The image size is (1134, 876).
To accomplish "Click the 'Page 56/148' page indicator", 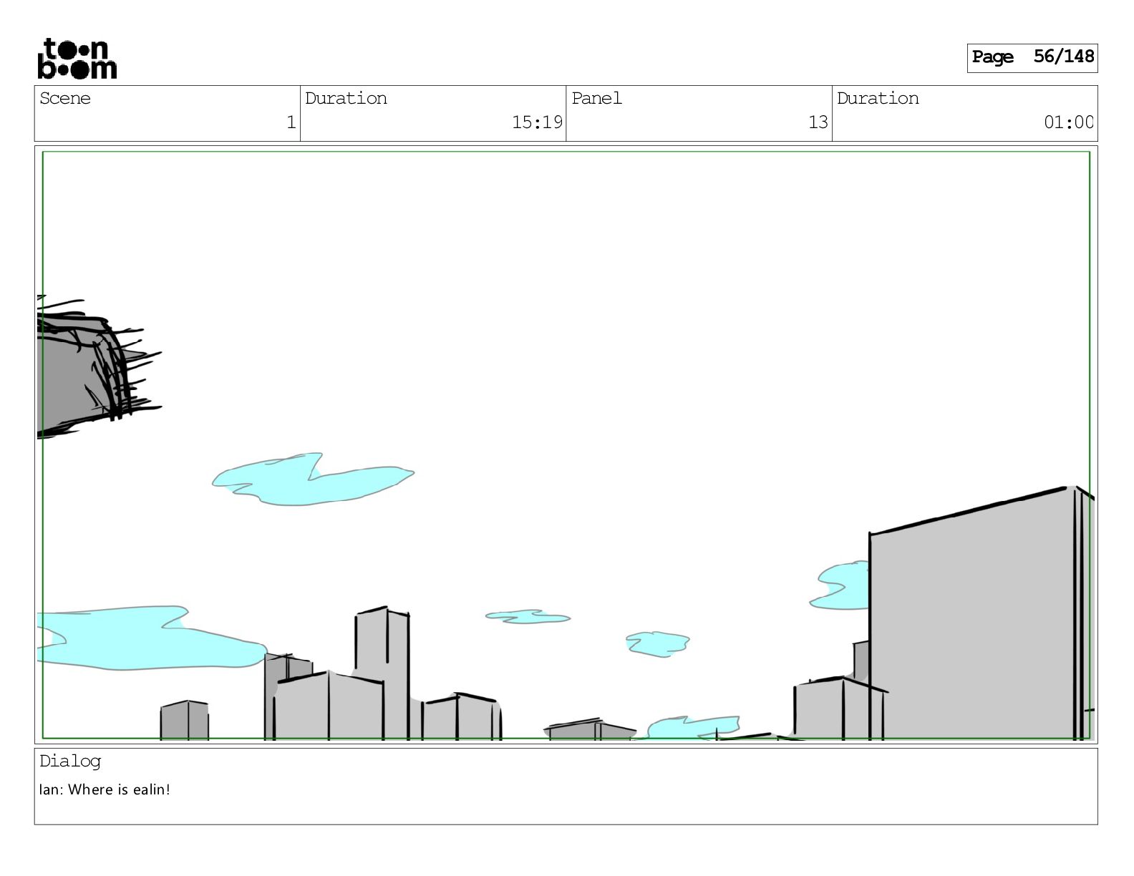I will (1032, 57).
